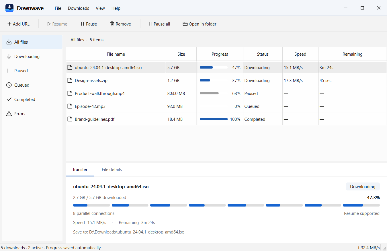Image resolution: width=387 pixels, height=251 pixels.
Task: Click the Errors warning triangle icon
Action: [x=9, y=114]
